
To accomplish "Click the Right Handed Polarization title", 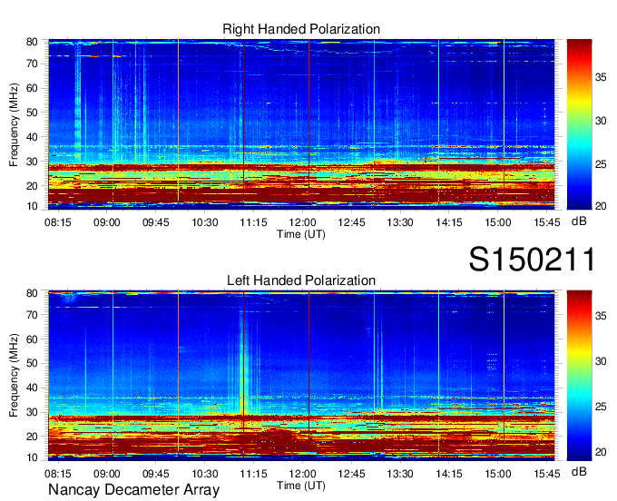I will pyautogui.click(x=301, y=29).
